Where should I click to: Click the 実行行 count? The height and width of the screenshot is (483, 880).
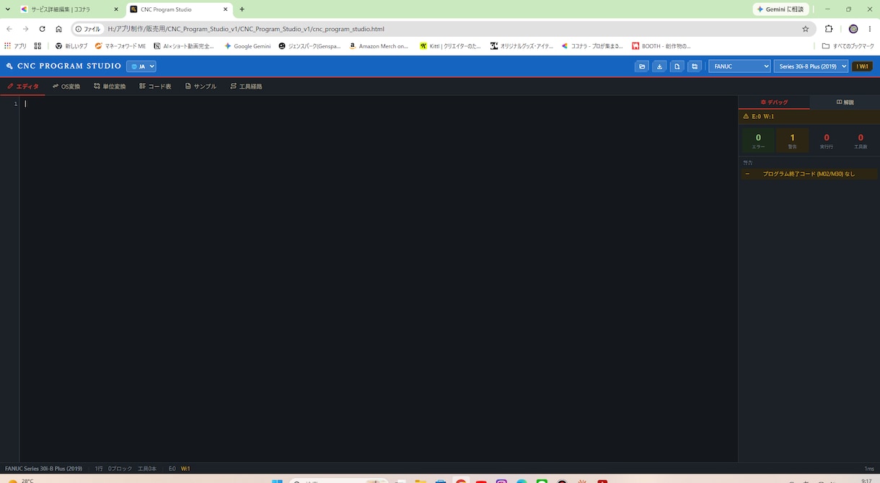point(827,141)
